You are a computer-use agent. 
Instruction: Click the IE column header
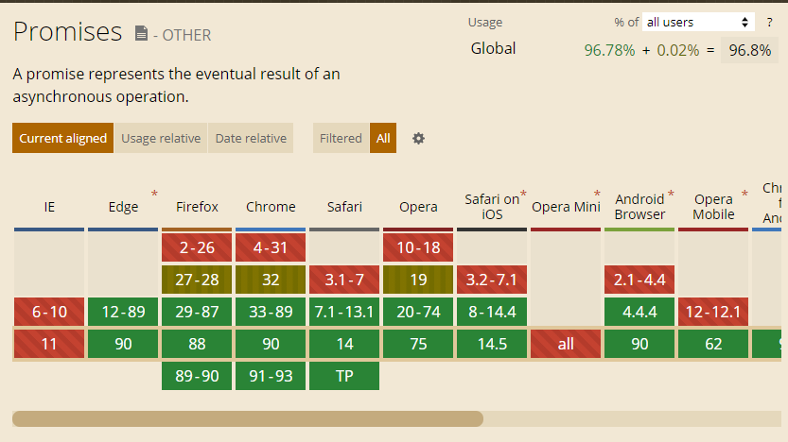(x=49, y=207)
